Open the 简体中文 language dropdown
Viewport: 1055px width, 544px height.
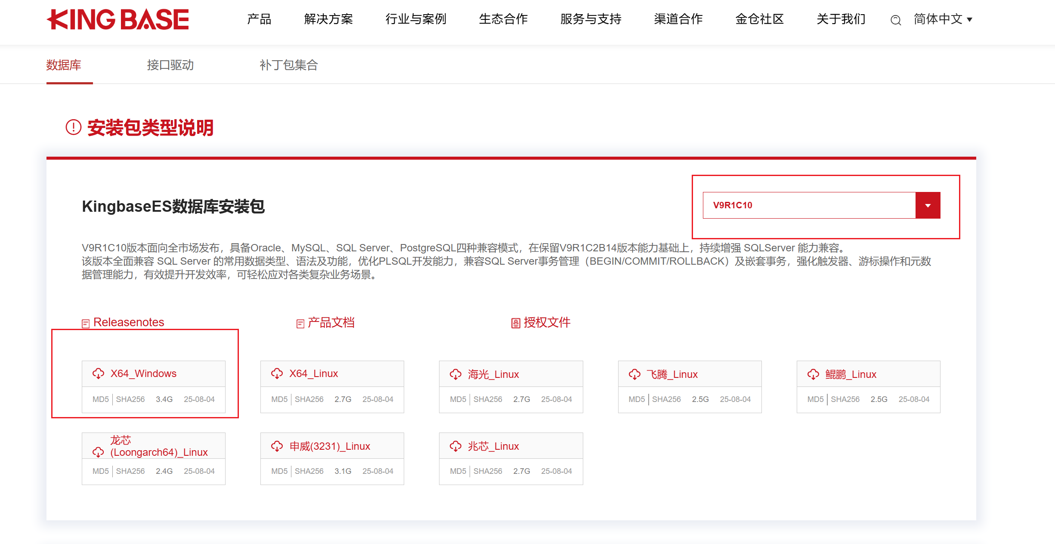[x=943, y=19]
